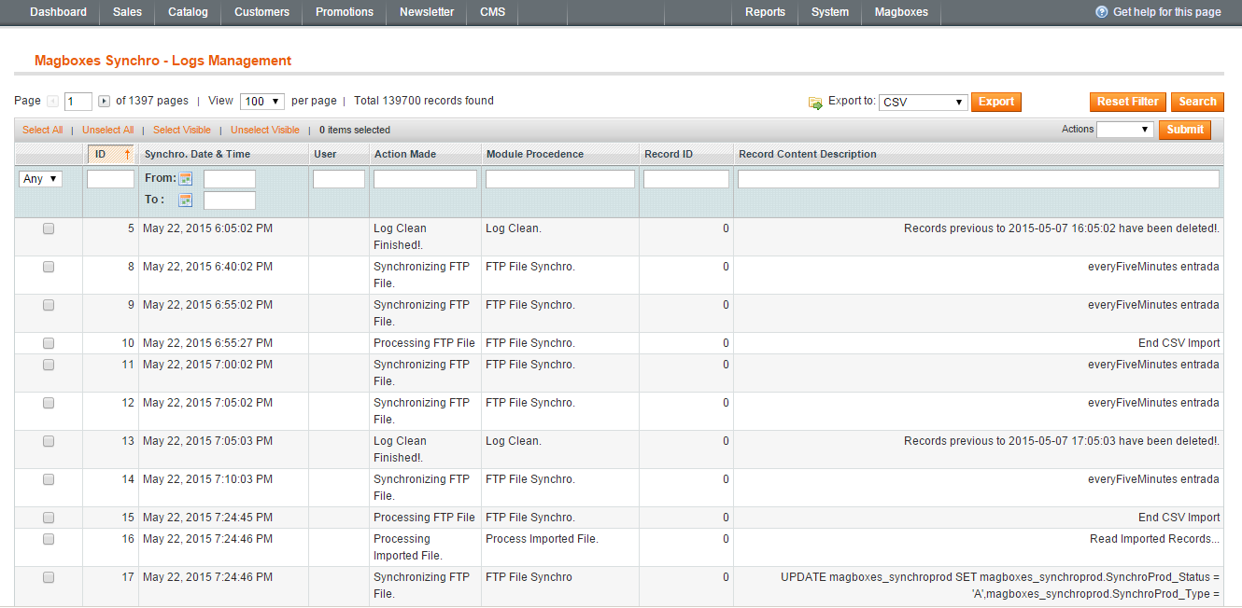This screenshot has height=608, width=1242.
Task: Check the box for record ID 17
Action: point(49,577)
